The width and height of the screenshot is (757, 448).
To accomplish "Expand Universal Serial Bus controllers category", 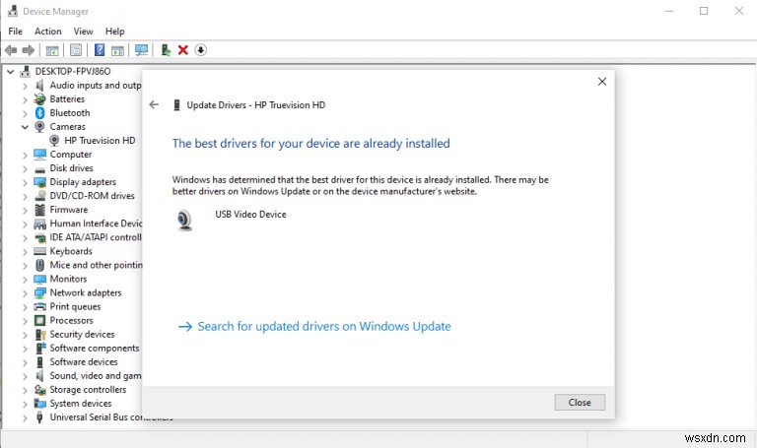I will pos(25,417).
